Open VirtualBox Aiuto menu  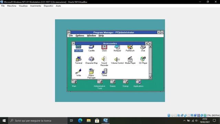[58, 6]
